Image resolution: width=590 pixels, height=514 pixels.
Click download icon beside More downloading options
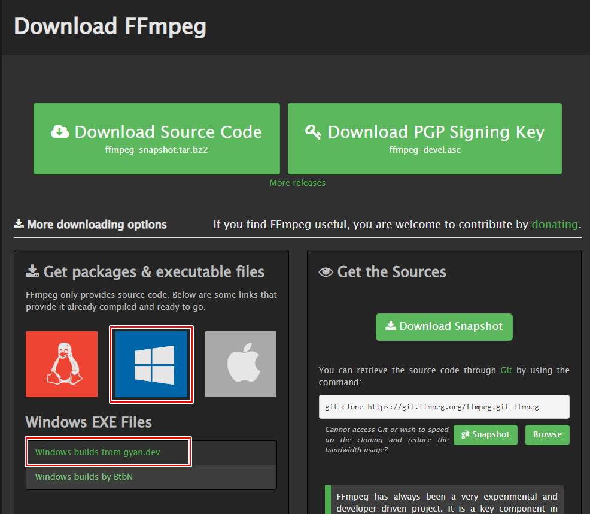[19, 224]
